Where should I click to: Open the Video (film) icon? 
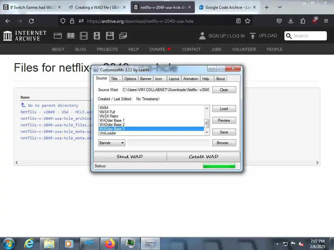(84, 36)
